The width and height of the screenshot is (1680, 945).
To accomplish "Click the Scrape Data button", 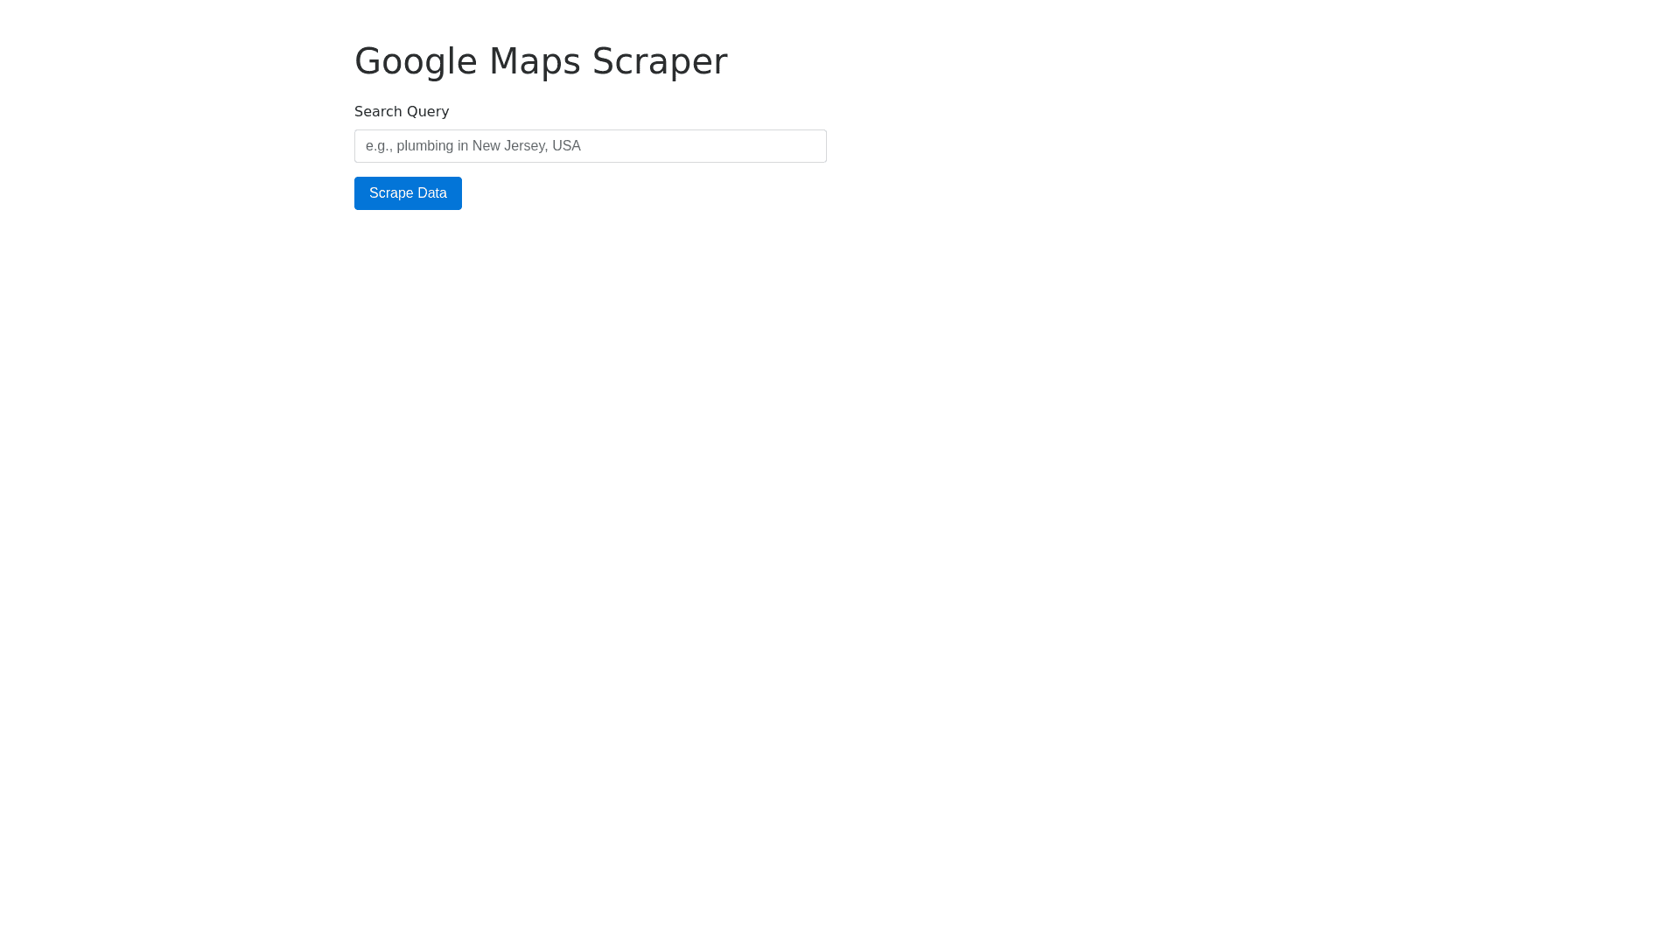I will 408,193.
